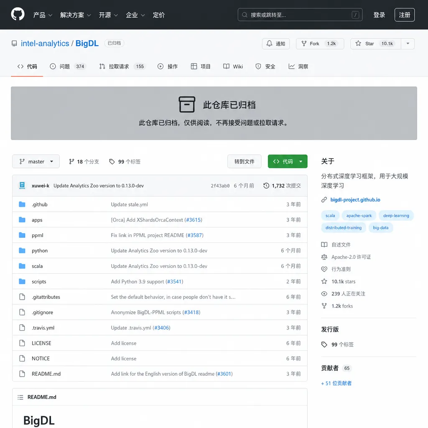The width and height of the screenshot is (428, 428).
Task: Click the 注册 button
Action: point(404,15)
